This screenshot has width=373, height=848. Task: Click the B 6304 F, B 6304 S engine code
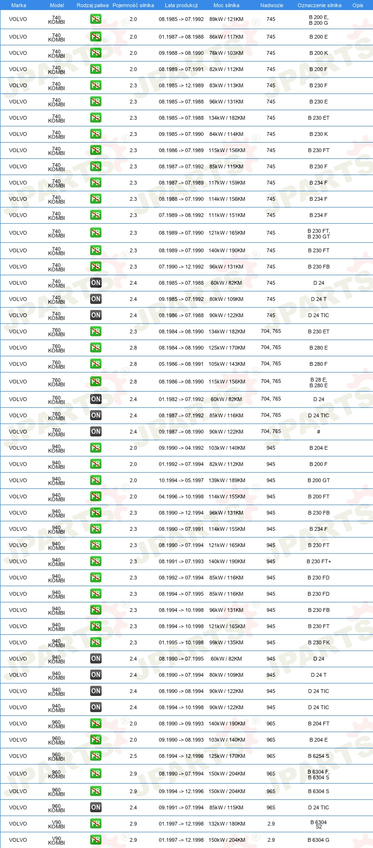319,774
